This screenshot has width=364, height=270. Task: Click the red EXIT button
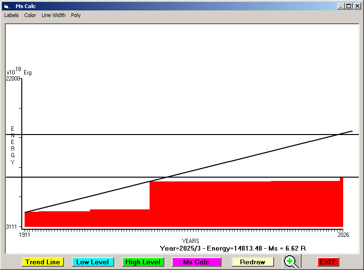click(328, 262)
